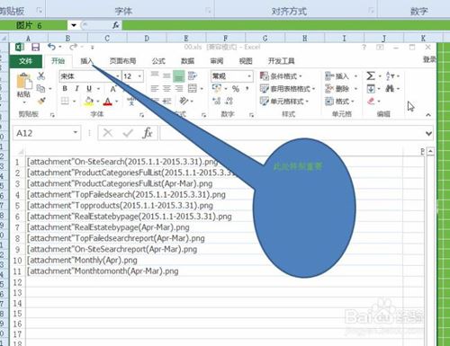This screenshot has height=346, width=450.
Task: Click the increase font size A icon
Action: click(x=113, y=89)
